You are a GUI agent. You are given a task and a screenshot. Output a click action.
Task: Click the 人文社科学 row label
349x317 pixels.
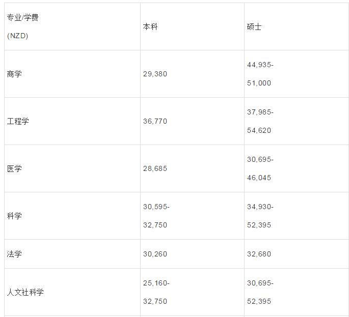tap(25, 292)
